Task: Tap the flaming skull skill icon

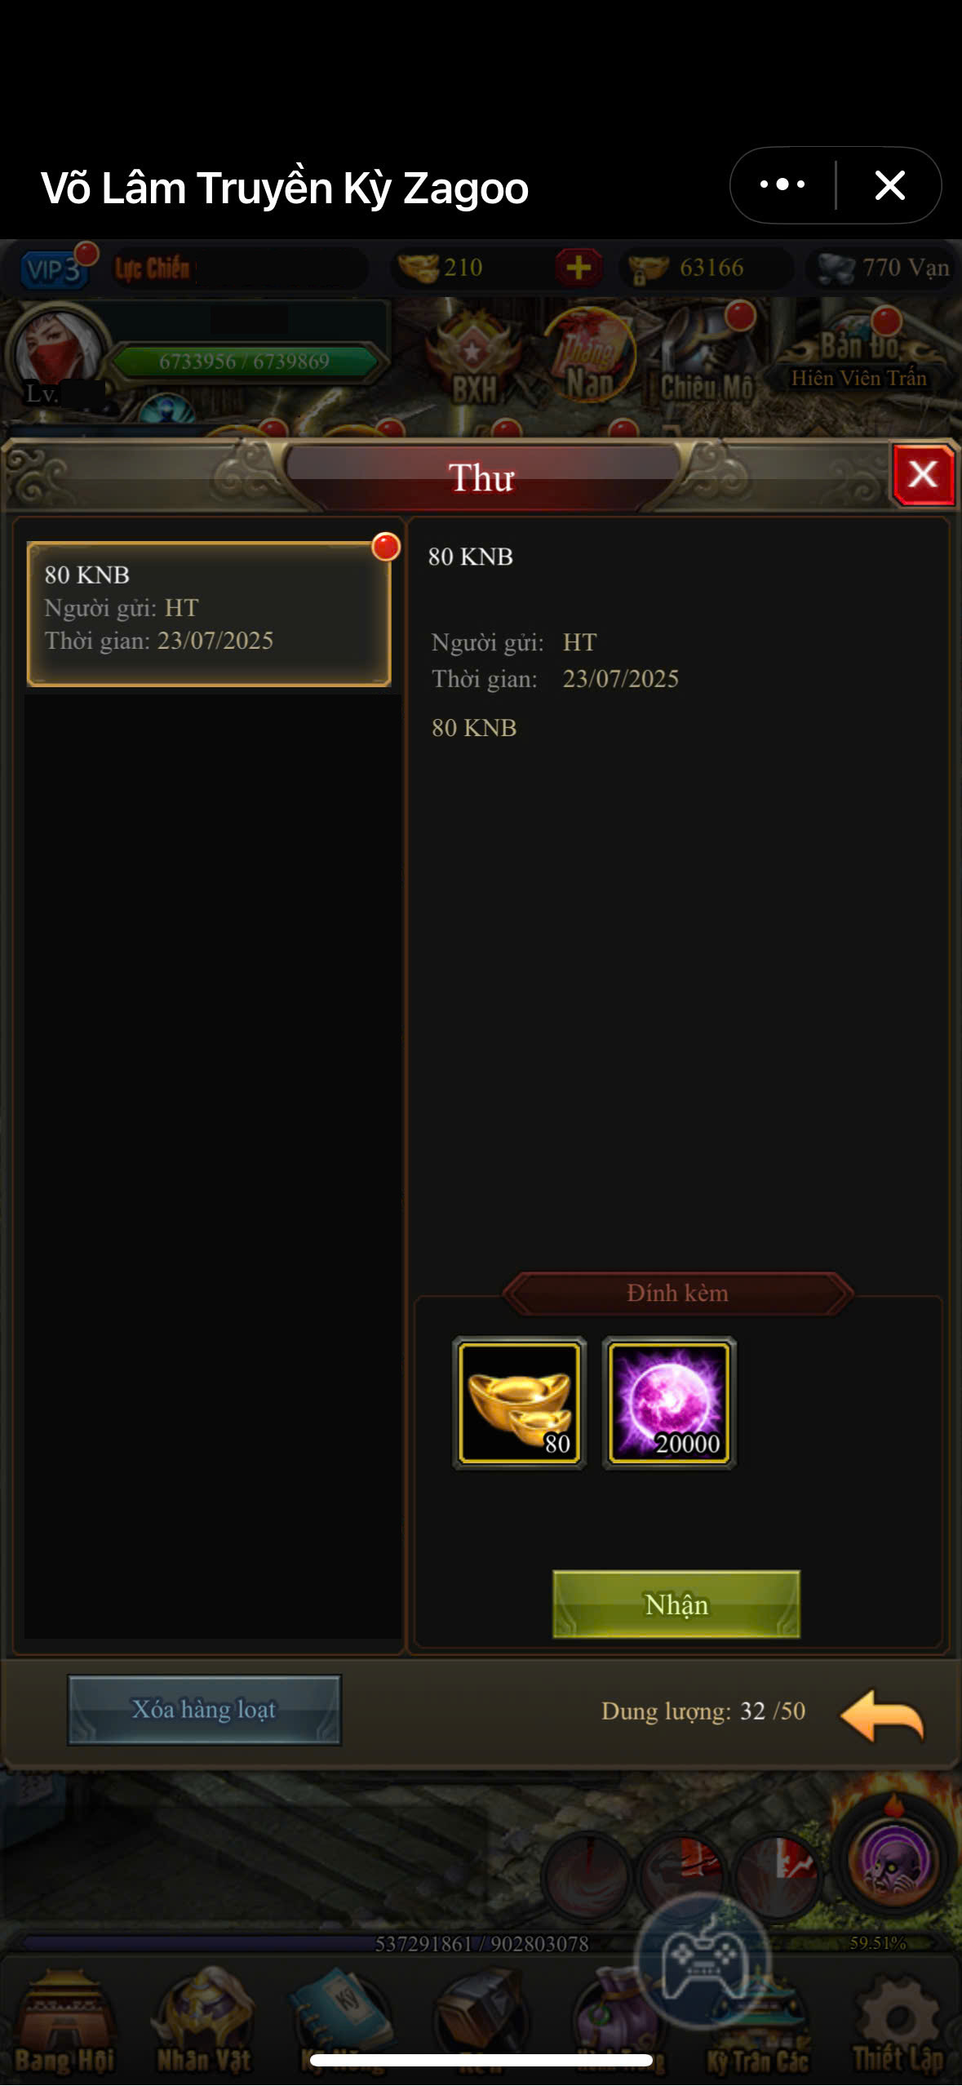Action: 893,1861
